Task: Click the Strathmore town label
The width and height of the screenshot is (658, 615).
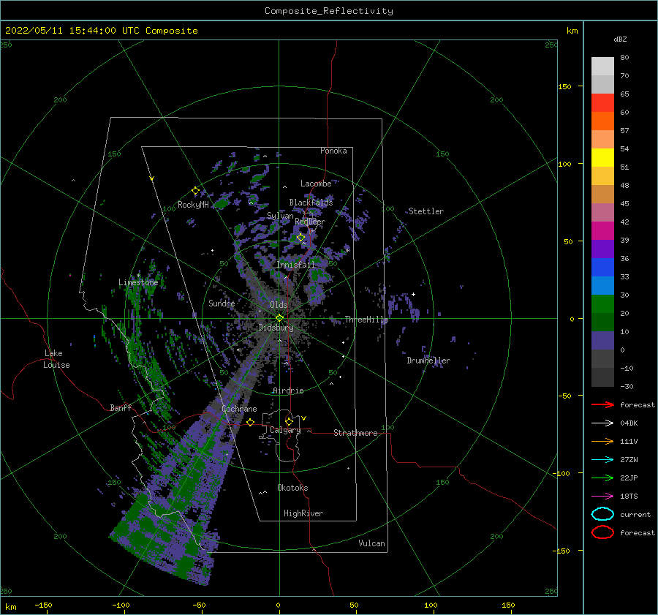Action: point(355,433)
